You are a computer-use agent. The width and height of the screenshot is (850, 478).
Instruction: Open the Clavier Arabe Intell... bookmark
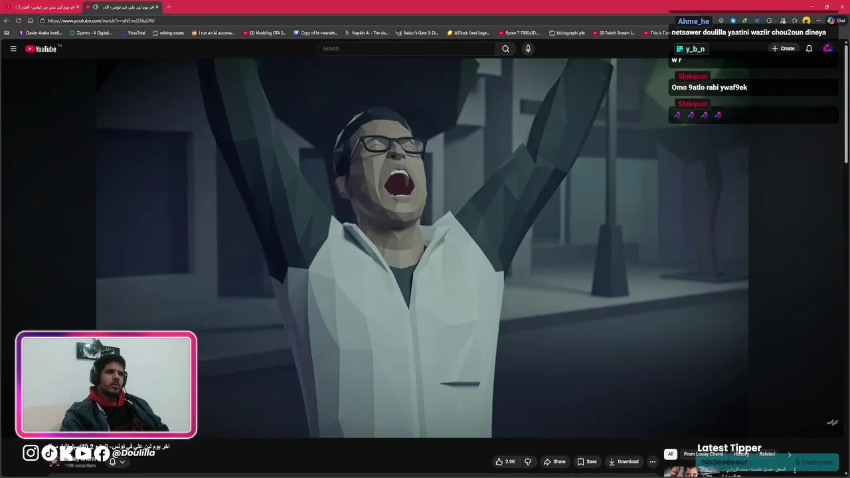click(x=41, y=33)
